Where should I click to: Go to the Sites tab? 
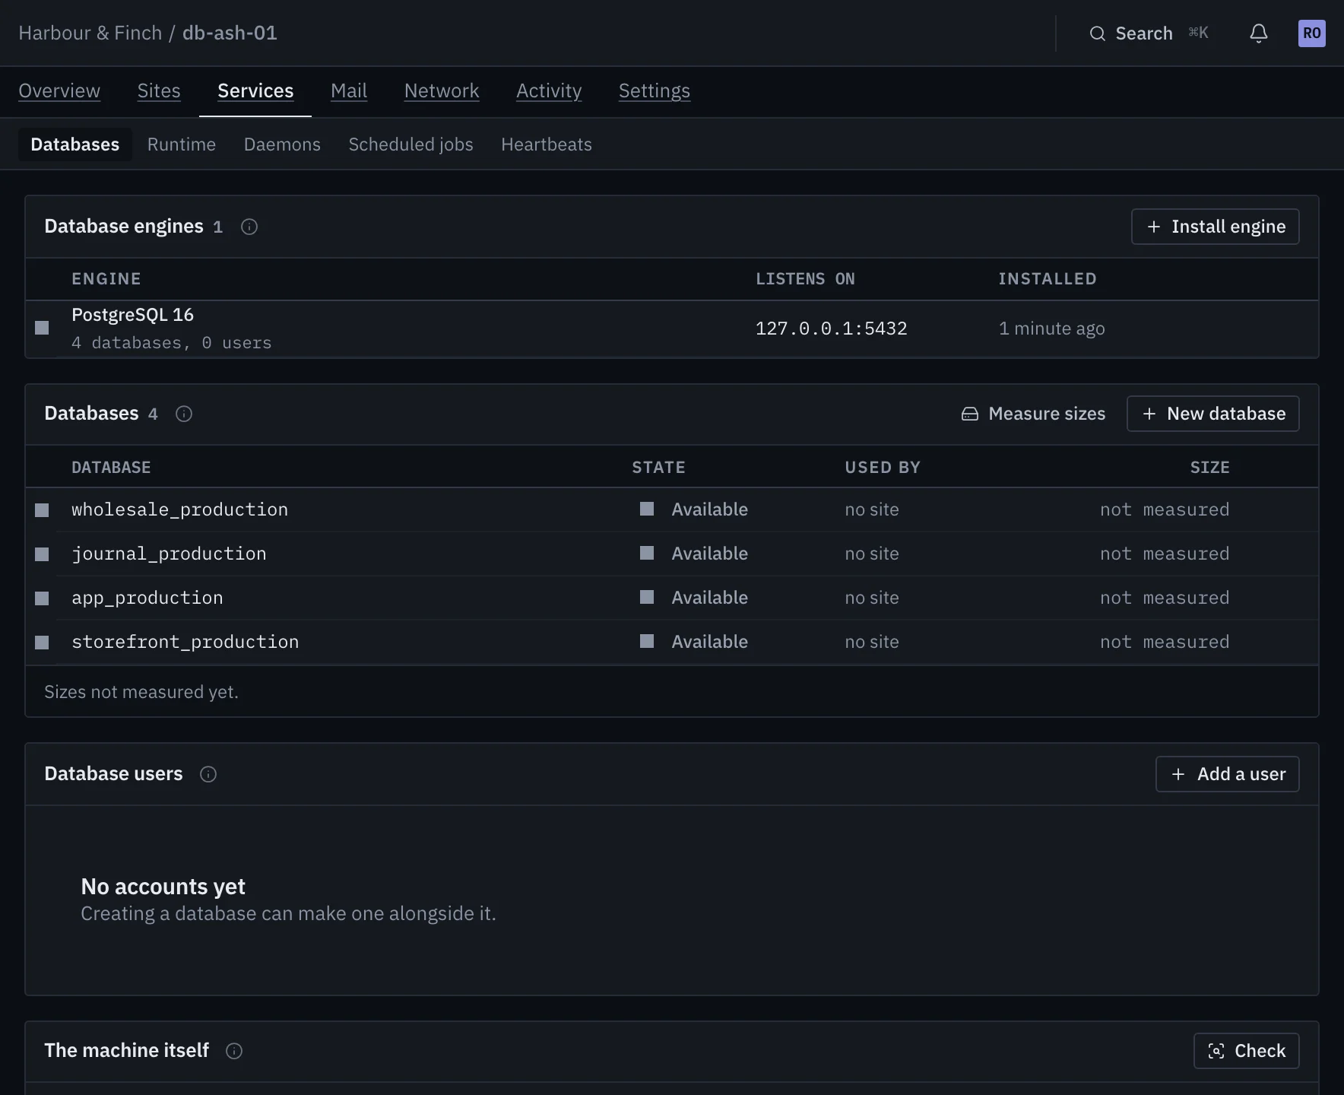point(159,90)
